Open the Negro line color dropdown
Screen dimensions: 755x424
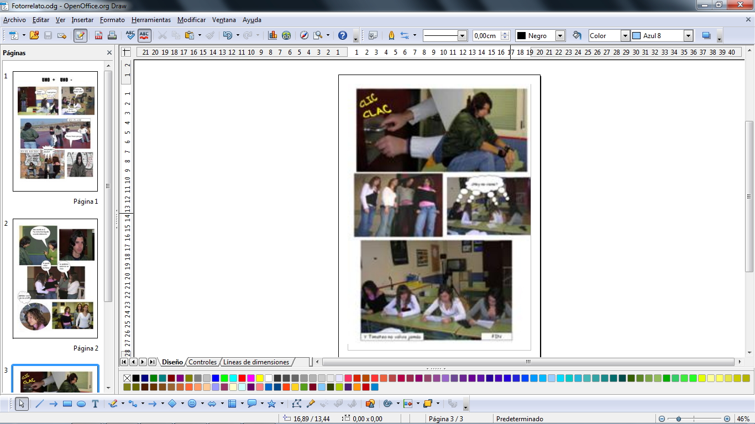[x=560, y=35]
